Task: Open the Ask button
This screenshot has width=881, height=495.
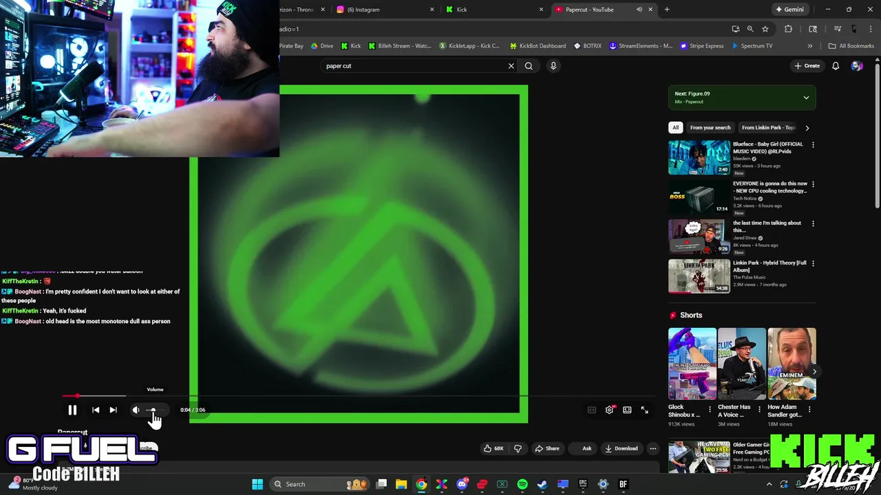Action: point(586,448)
